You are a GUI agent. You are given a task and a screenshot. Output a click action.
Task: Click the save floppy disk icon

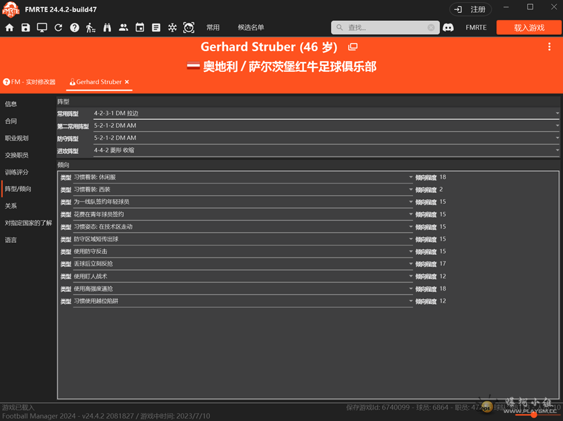26,28
